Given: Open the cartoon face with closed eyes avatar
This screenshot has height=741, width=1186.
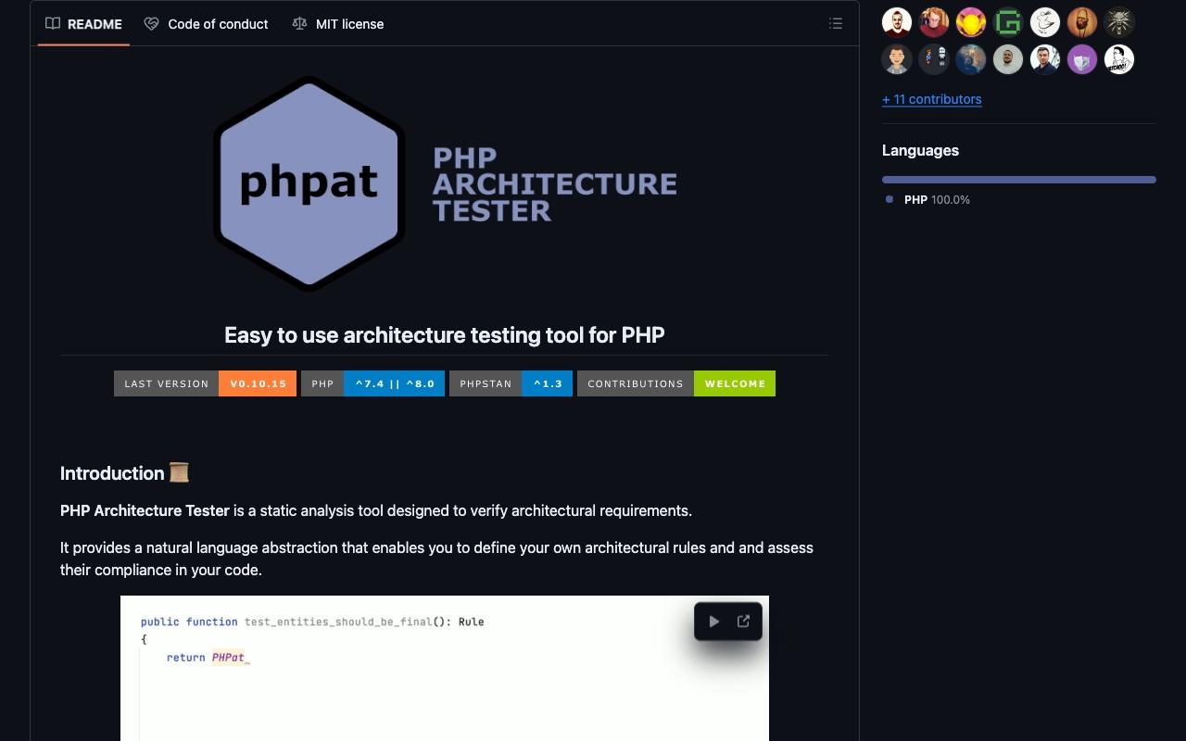Looking at the screenshot, I should coord(897,59).
